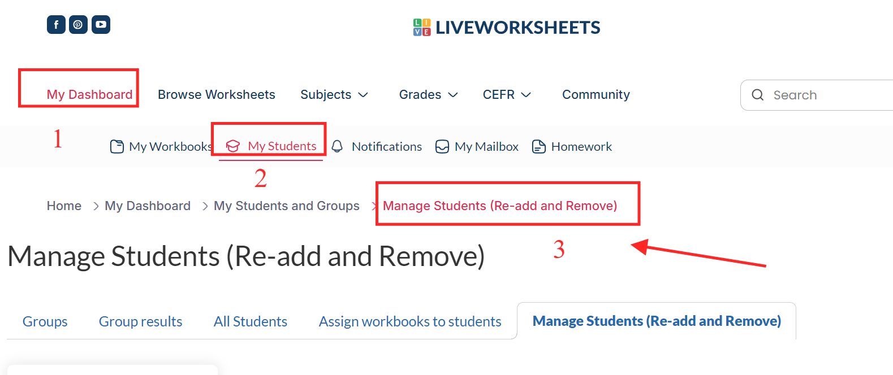Go to Browse Worksheets

coord(216,95)
